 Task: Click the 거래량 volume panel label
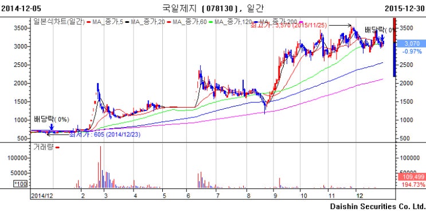[x=43, y=147]
